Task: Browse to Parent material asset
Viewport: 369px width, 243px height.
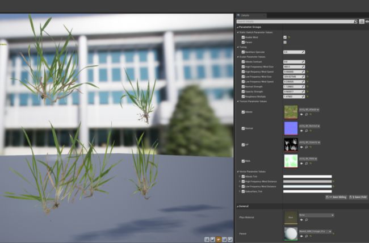Action: click(307, 236)
